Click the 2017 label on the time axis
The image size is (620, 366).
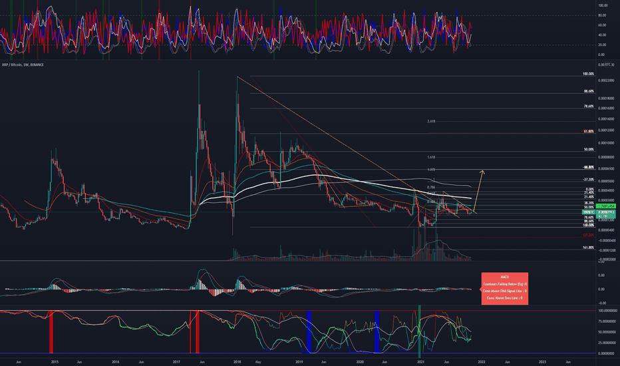[177, 361]
